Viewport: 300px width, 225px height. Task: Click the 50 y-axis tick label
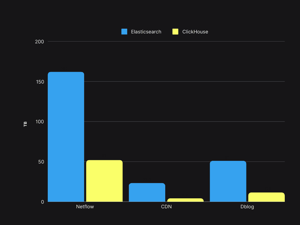pos(41,162)
